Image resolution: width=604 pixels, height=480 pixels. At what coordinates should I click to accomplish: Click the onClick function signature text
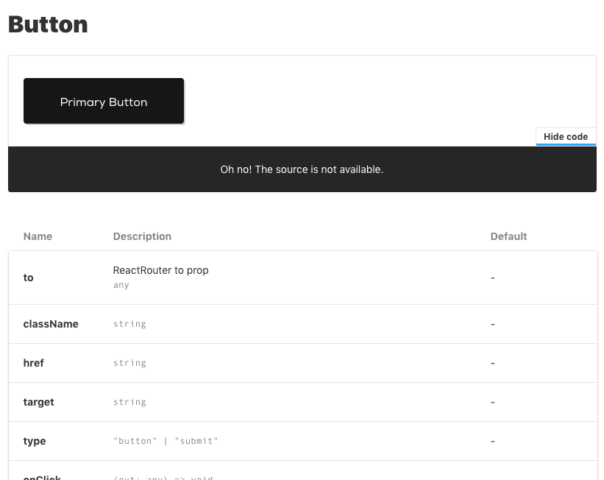163,477
